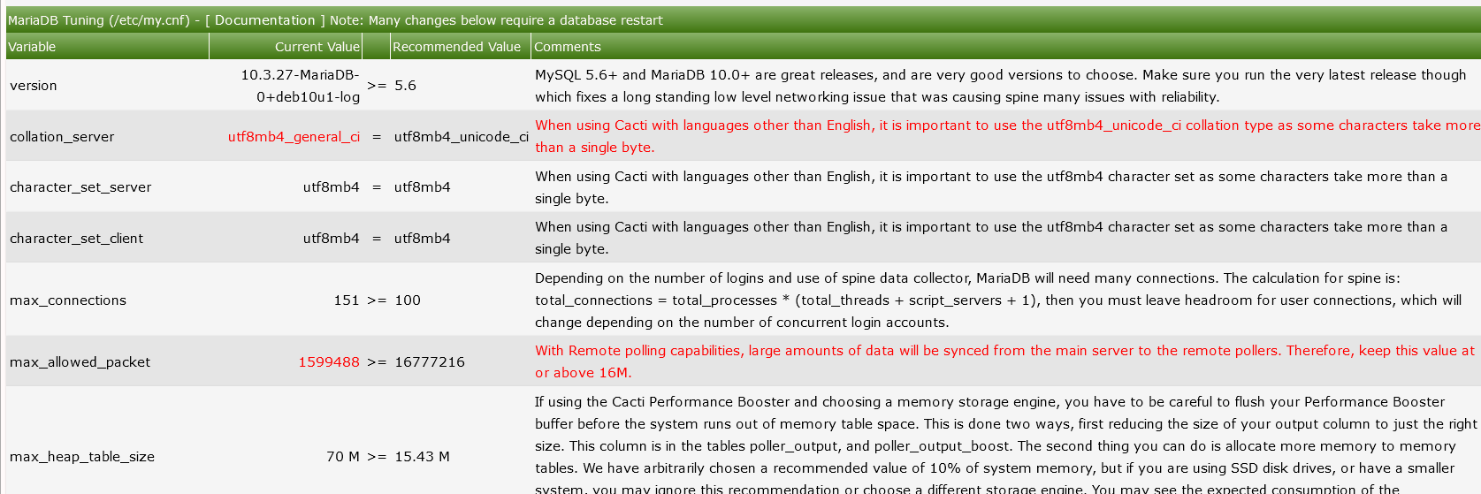The image size is (1481, 494).
Task: Click the recommended utf8mb4_unicode_ci value
Action: (x=461, y=137)
